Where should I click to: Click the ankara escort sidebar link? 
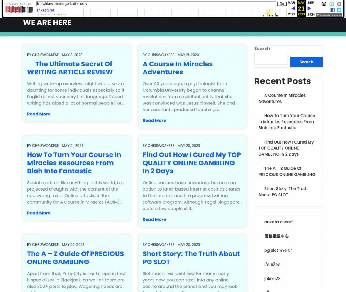point(278,222)
